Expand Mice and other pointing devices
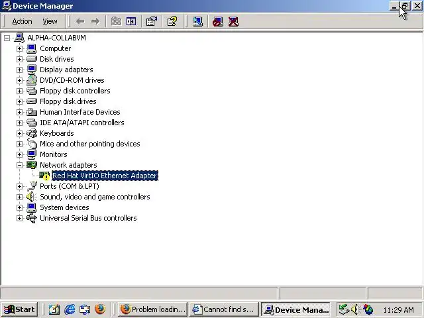The height and width of the screenshot is (318, 424). coord(19,144)
